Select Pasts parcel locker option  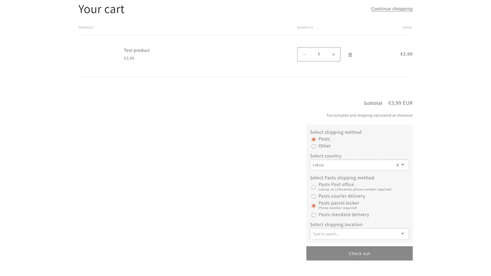[x=314, y=205]
